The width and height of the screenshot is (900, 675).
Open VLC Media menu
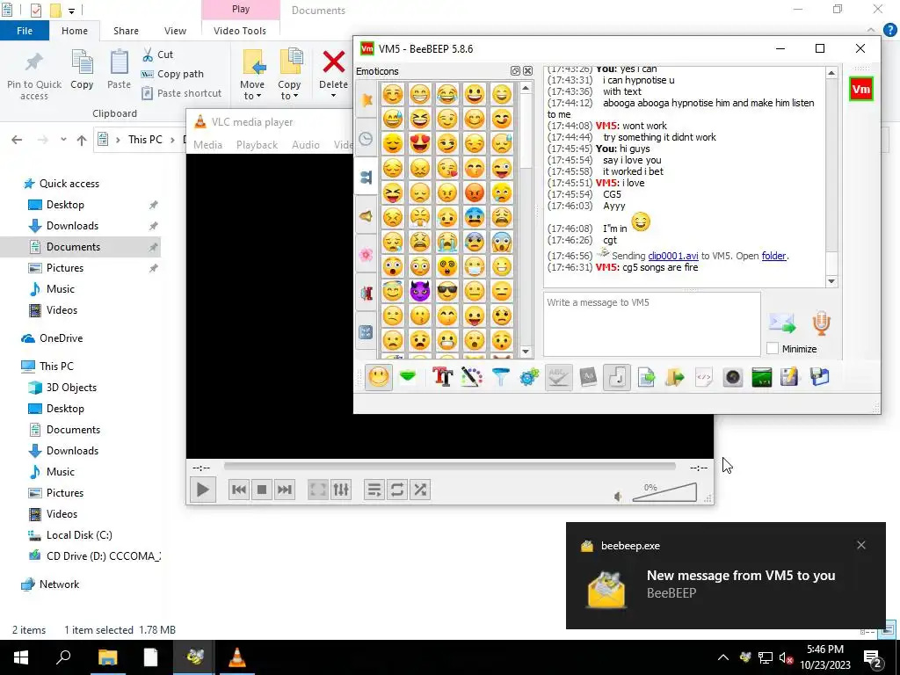click(207, 145)
